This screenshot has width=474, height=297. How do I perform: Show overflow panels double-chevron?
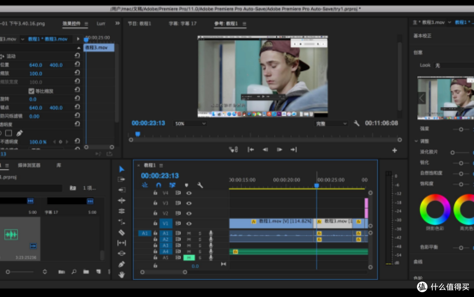pyautogui.click(x=117, y=23)
